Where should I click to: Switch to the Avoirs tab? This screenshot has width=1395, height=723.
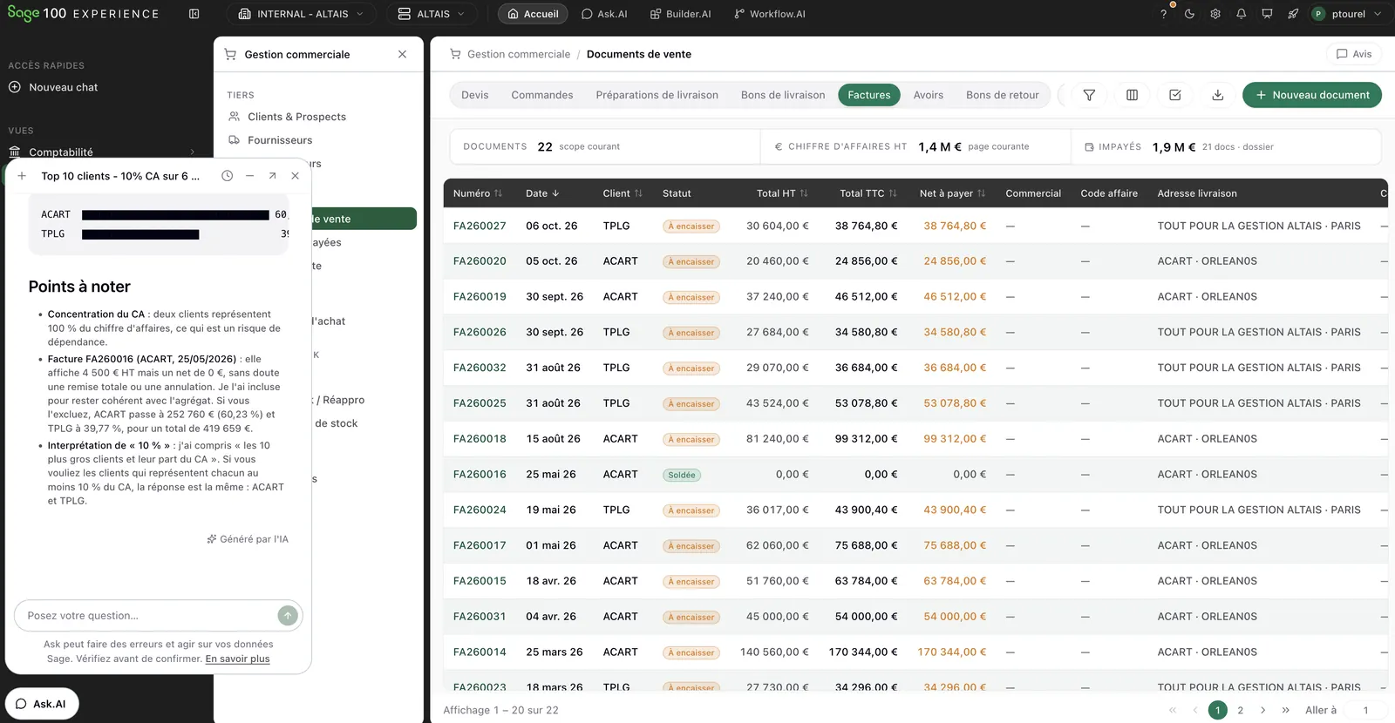click(x=929, y=95)
